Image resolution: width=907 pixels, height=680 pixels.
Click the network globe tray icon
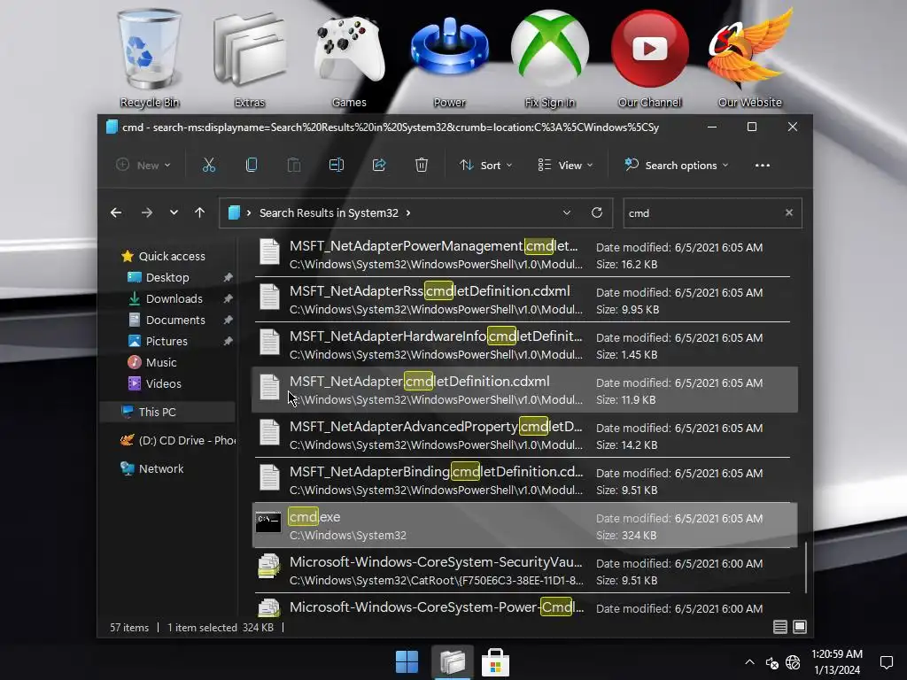click(x=793, y=662)
